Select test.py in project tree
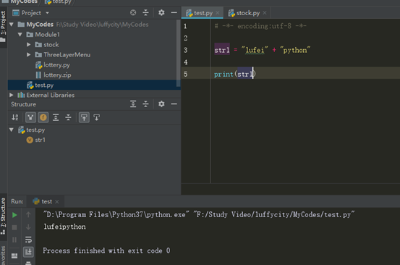 pyautogui.click(x=94, y=85)
